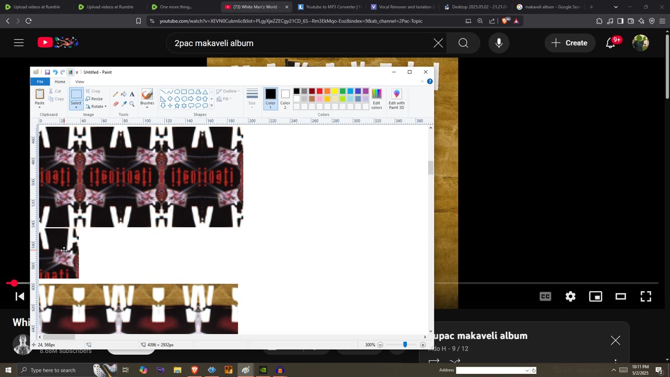Image resolution: width=670 pixels, height=377 pixels.
Task: Clear the YouTube search text with X
Action: click(x=438, y=43)
